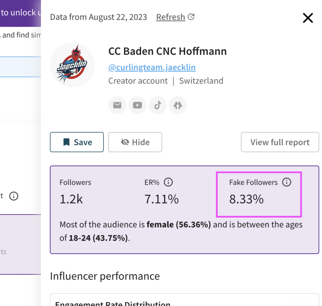Screen dimensions: 322x306
Task: Close the influencer detail panel
Action: pos(308,18)
